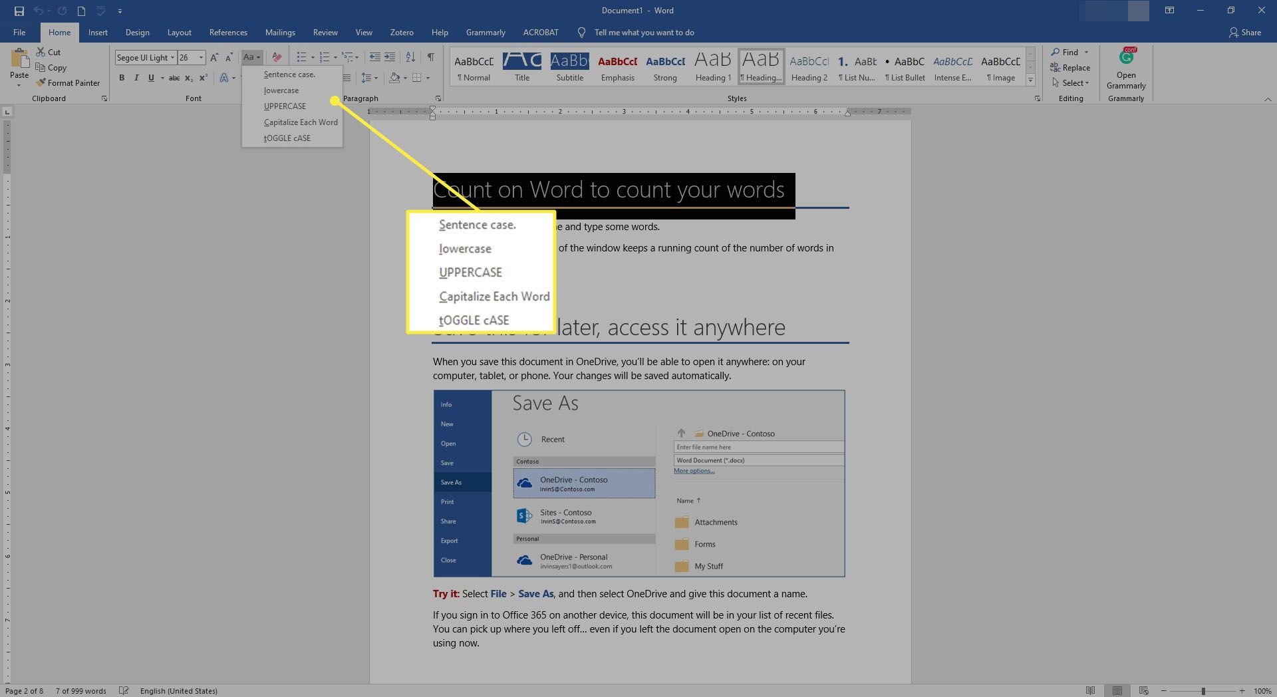Clear all formatting eraser icon
1277x697 pixels.
pyautogui.click(x=277, y=58)
